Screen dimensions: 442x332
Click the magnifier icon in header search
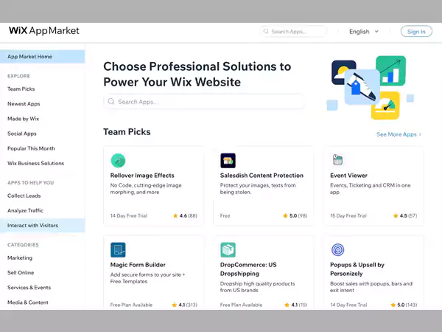pos(266,31)
